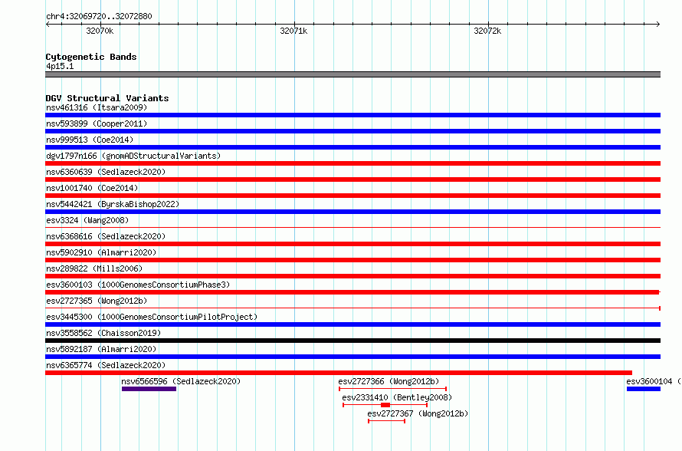Select the thin red line under esv3324
This screenshot has width=682, height=451.
(x=352, y=227)
